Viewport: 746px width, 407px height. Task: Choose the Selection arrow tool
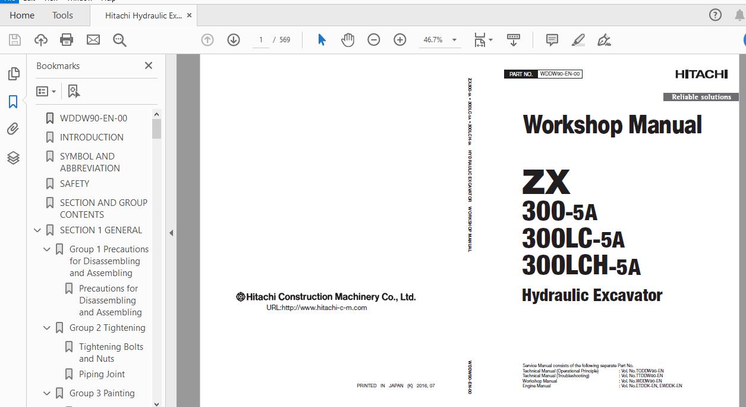322,40
